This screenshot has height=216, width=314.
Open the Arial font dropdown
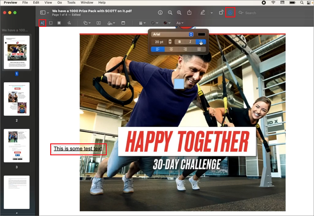(x=172, y=34)
